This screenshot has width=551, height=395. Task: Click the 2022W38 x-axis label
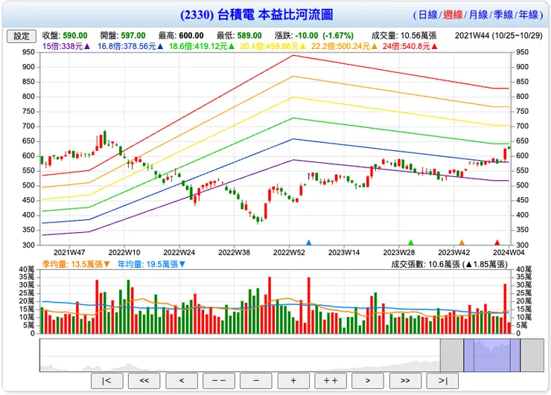(x=234, y=252)
